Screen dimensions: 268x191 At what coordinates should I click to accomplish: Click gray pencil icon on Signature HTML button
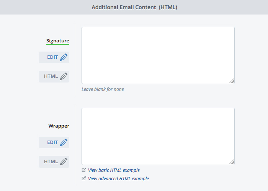tap(64, 76)
